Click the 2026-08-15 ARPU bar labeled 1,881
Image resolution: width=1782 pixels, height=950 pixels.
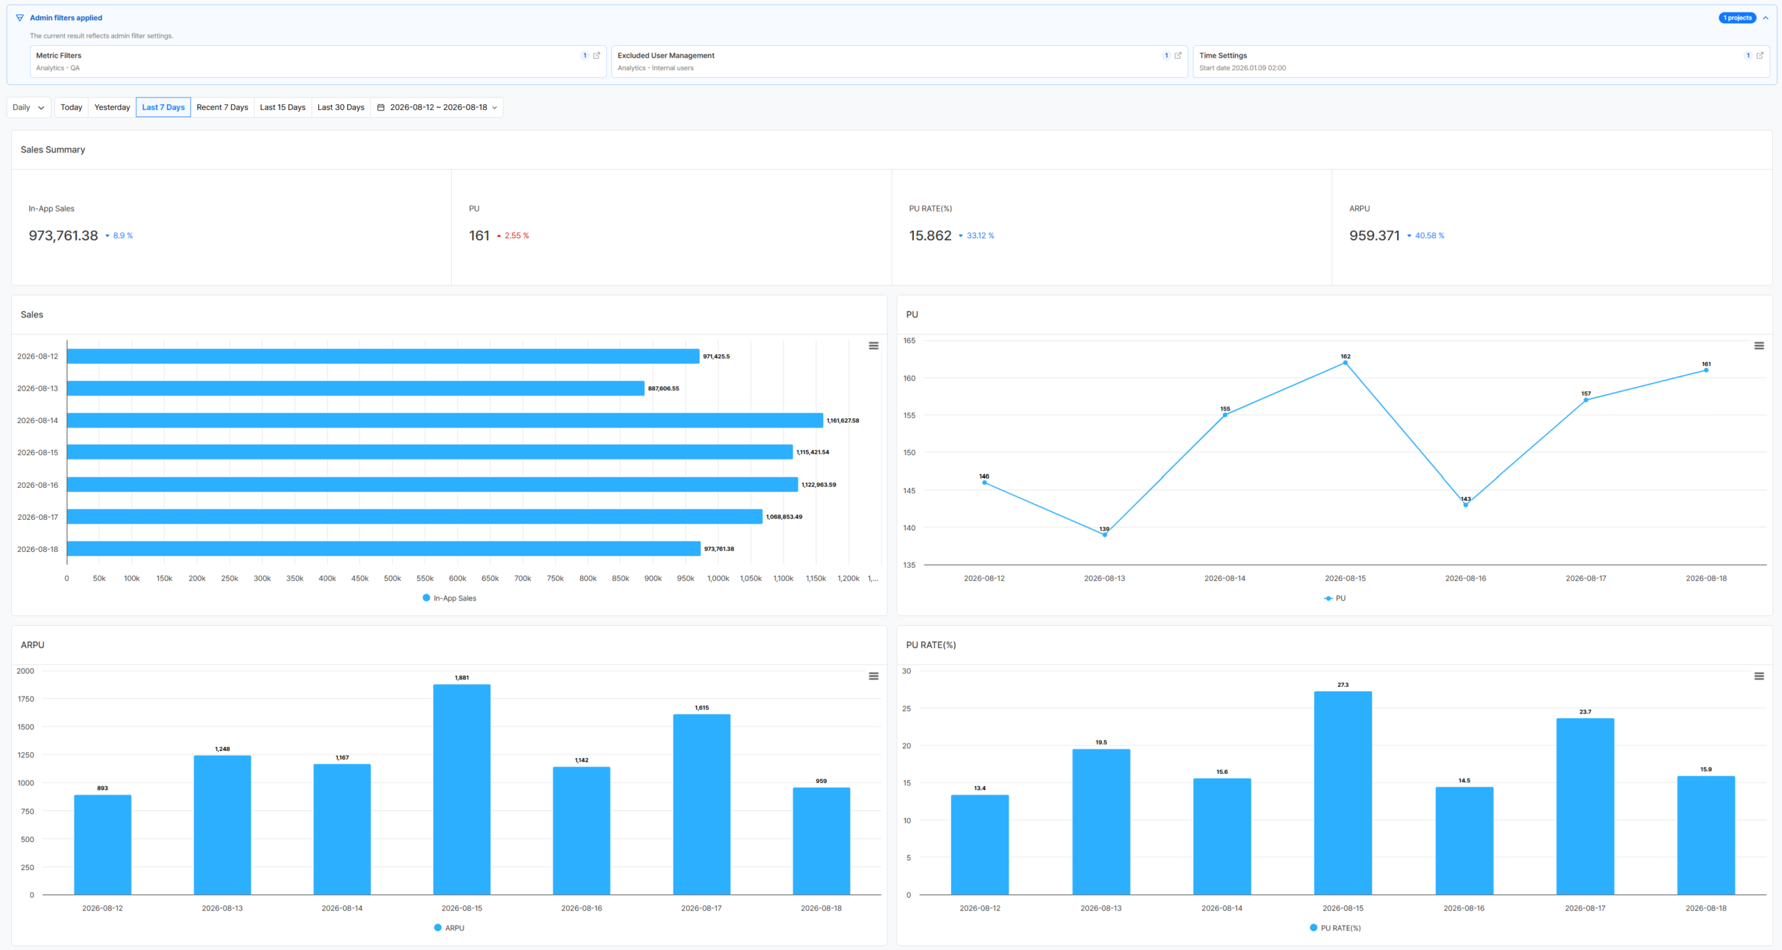click(x=462, y=790)
